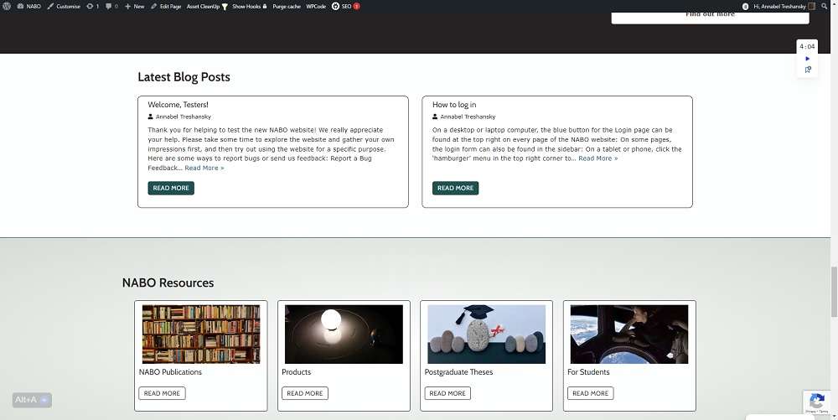Click the space station For Students thumbnail
The image size is (838, 420).
tap(629, 334)
